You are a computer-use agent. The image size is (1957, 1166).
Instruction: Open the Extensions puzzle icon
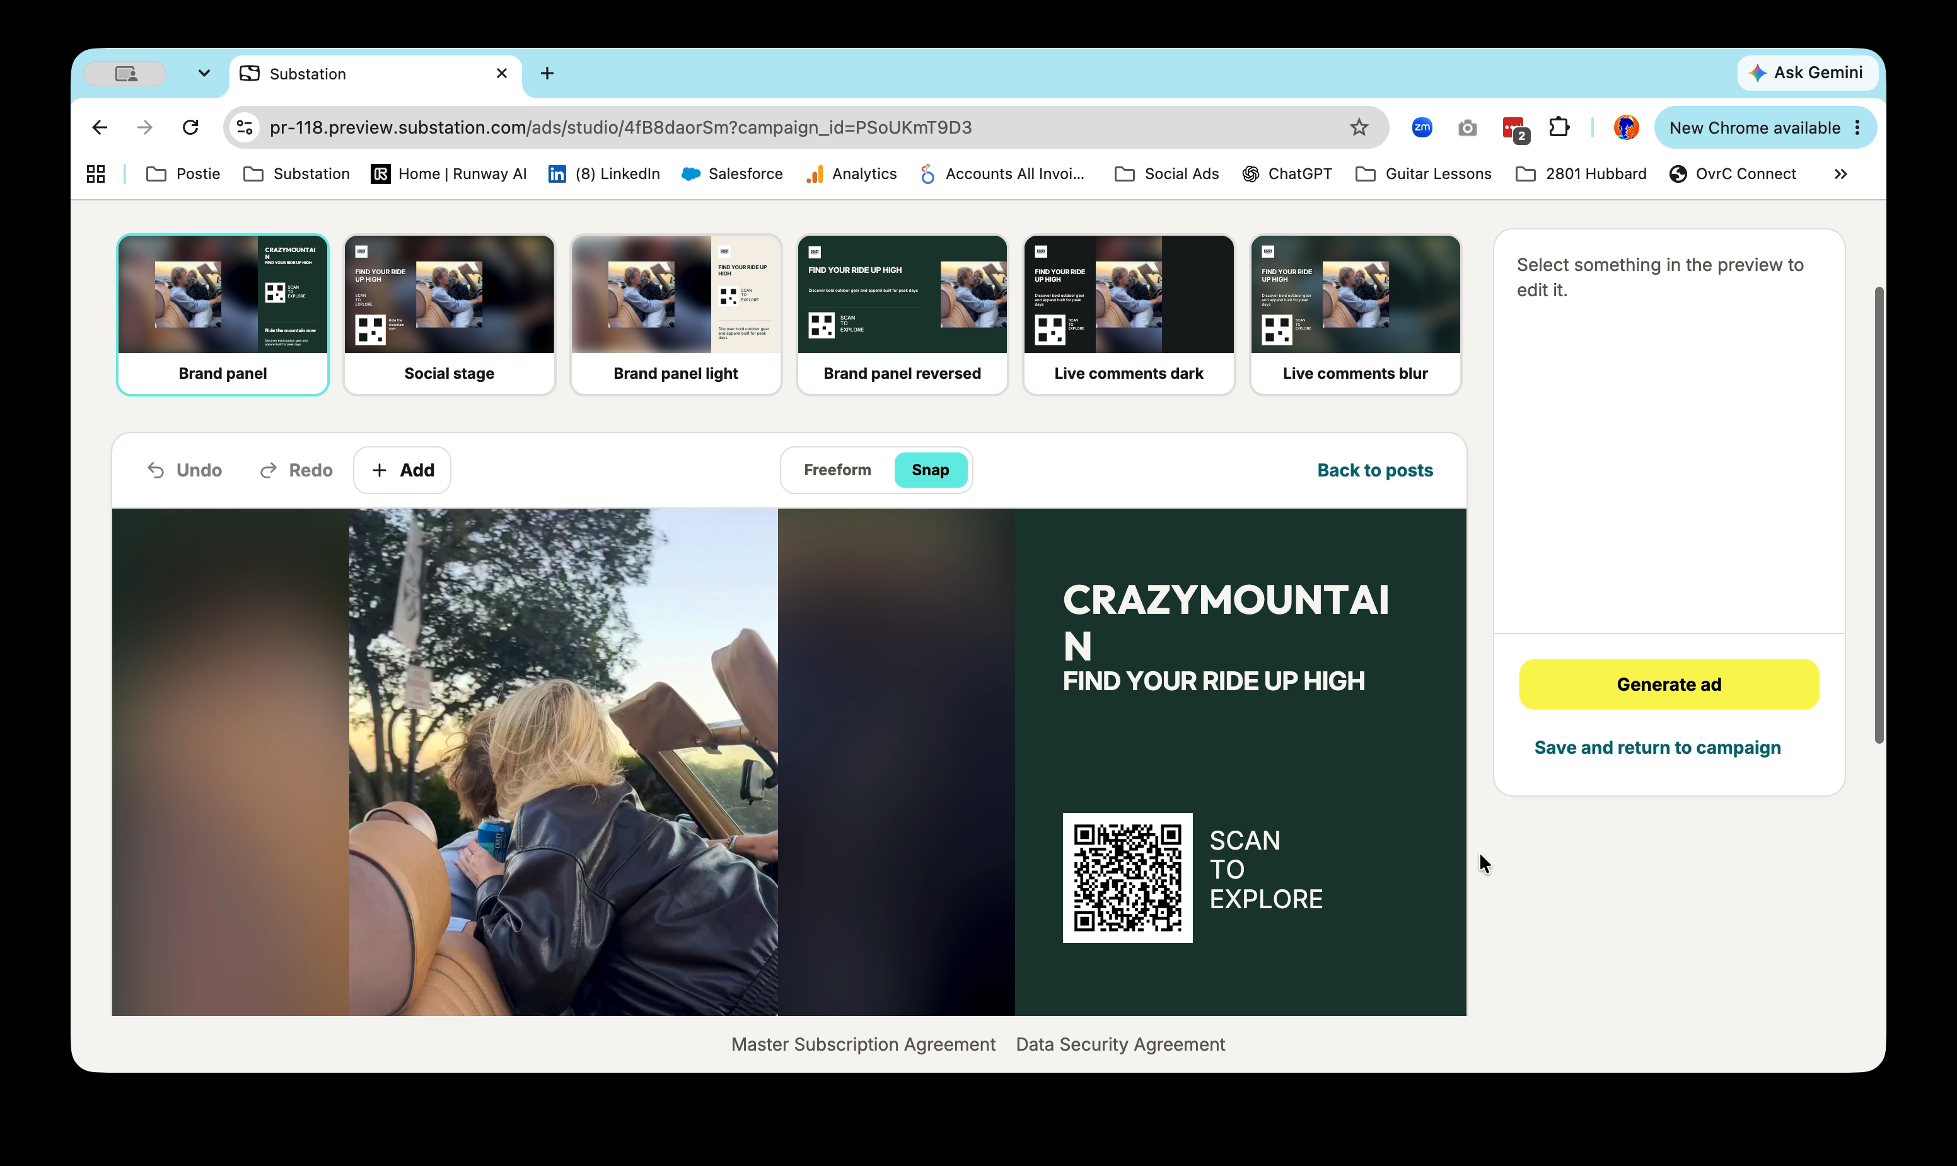pos(1559,127)
